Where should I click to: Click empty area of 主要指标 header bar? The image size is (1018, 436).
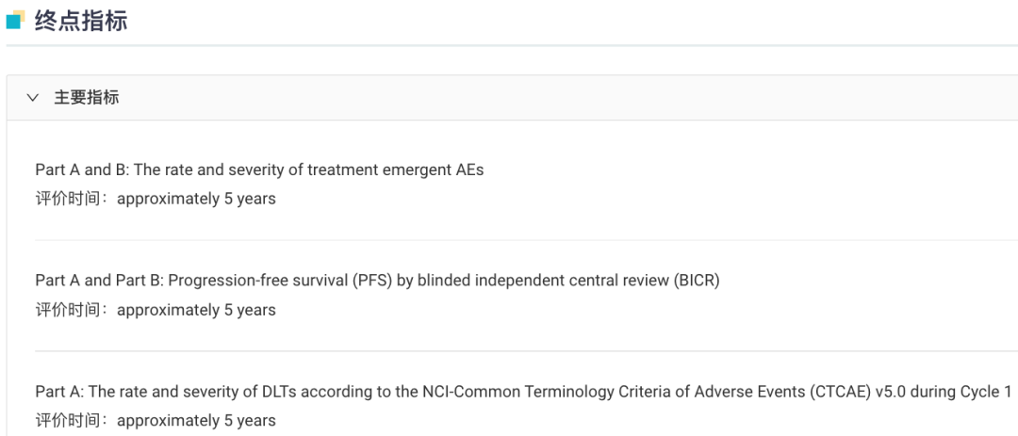[x=565, y=98]
